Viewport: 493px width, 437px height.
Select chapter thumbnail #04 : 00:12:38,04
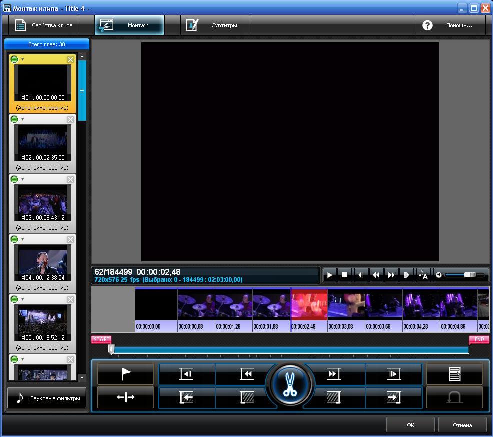pos(43,263)
